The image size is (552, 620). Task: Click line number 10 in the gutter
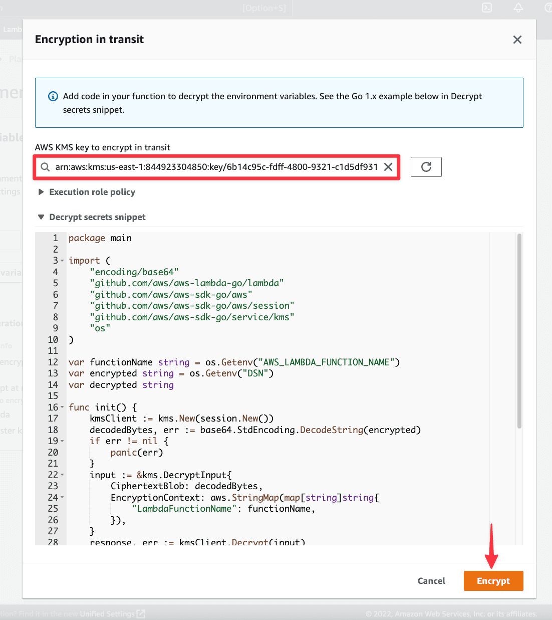tap(53, 340)
